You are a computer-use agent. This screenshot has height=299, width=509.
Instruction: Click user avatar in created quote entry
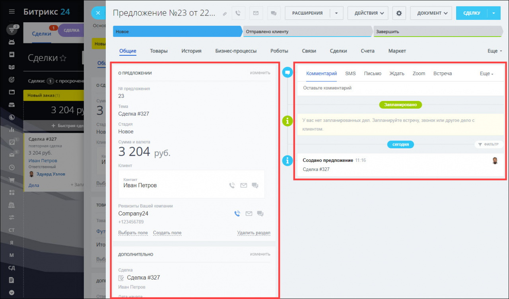(x=495, y=161)
